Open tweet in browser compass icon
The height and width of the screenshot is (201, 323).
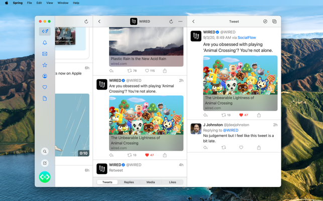(265, 21)
